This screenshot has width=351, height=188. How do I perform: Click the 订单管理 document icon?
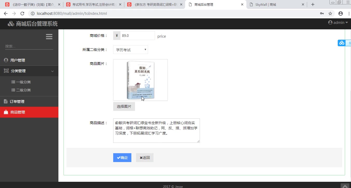click(6, 101)
